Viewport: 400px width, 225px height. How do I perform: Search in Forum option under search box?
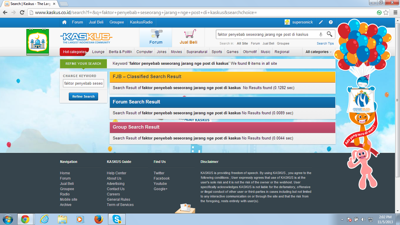pyautogui.click(x=255, y=43)
